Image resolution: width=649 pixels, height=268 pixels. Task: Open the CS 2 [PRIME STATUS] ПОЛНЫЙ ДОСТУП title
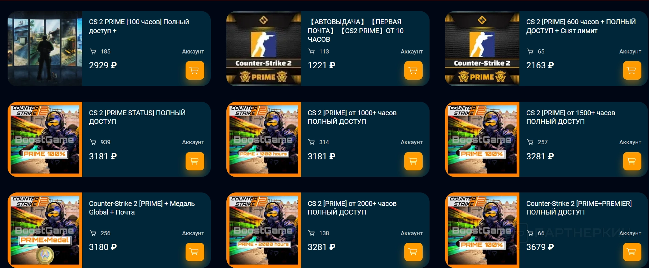pyautogui.click(x=137, y=117)
